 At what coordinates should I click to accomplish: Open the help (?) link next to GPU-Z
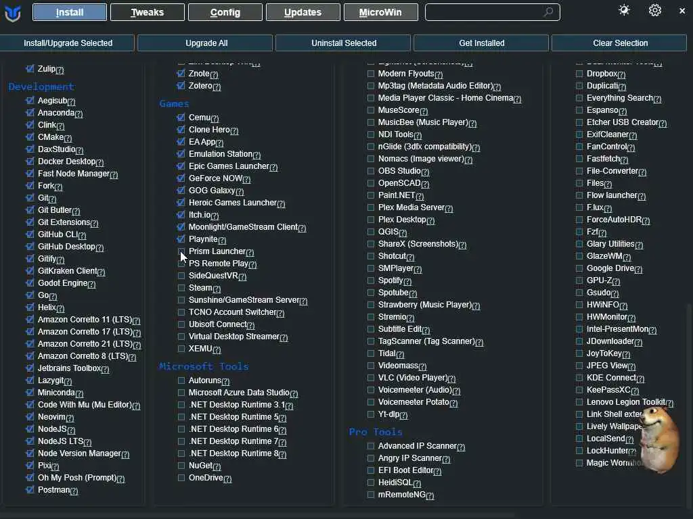pos(616,281)
